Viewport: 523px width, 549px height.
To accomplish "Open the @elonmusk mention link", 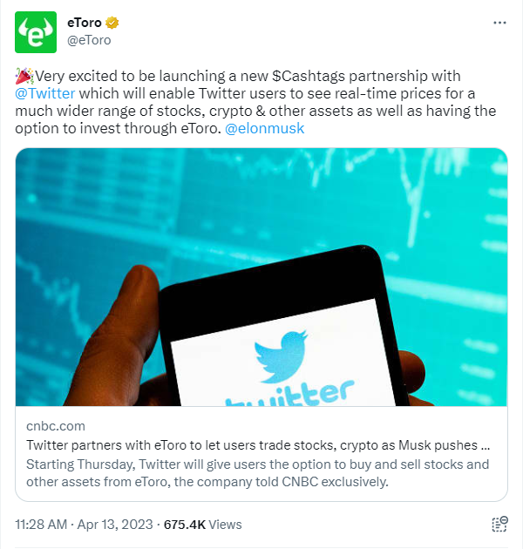I will click(x=264, y=128).
